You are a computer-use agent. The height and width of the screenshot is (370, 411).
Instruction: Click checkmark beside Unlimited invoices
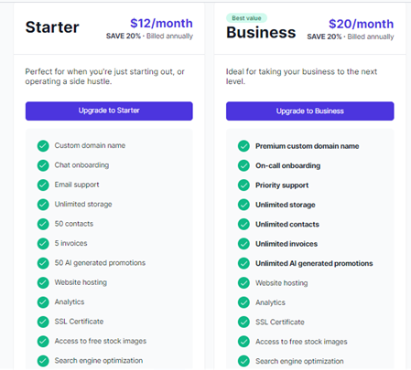pyautogui.click(x=243, y=243)
